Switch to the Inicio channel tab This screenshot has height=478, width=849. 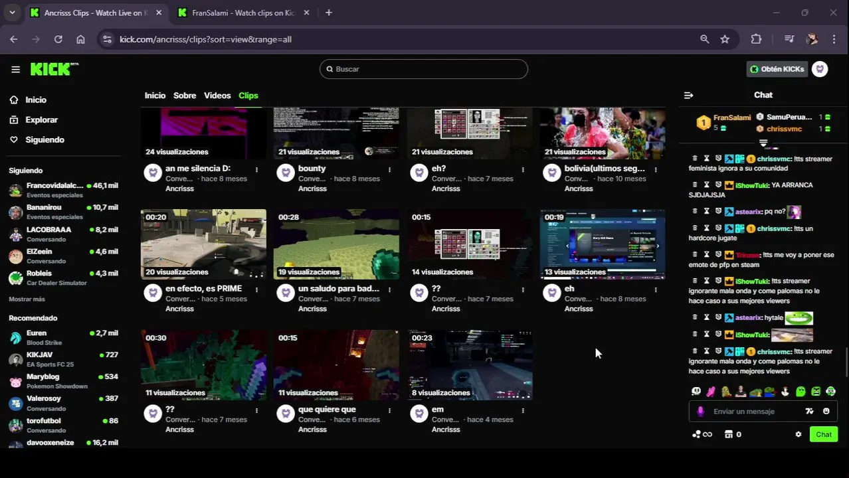pos(155,96)
